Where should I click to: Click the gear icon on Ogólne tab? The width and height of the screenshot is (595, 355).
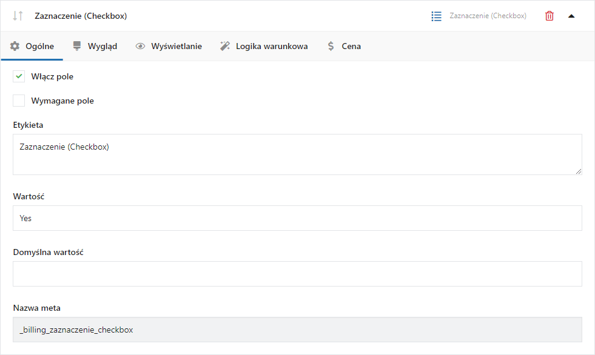[15, 46]
